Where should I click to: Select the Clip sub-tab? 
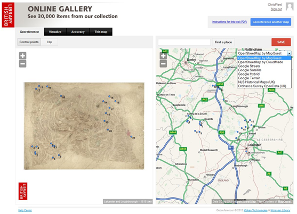click(50, 42)
